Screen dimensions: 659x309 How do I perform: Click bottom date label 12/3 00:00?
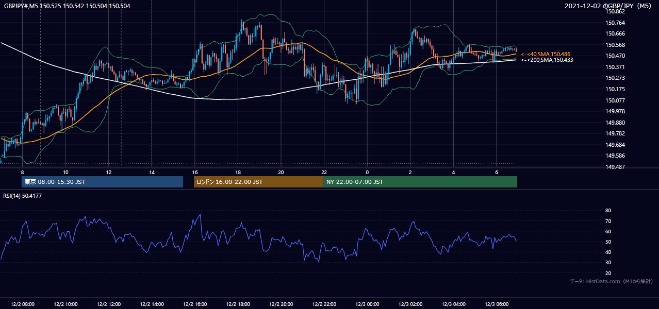[x=367, y=304]
